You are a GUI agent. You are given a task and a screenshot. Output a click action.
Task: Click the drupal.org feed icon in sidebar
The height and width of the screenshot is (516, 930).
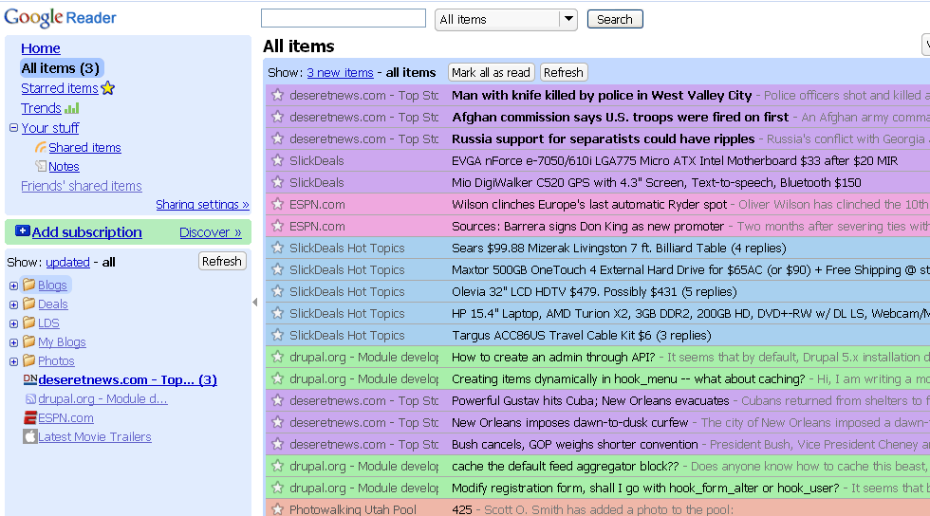pyautogui.click(x=30, y=399)
